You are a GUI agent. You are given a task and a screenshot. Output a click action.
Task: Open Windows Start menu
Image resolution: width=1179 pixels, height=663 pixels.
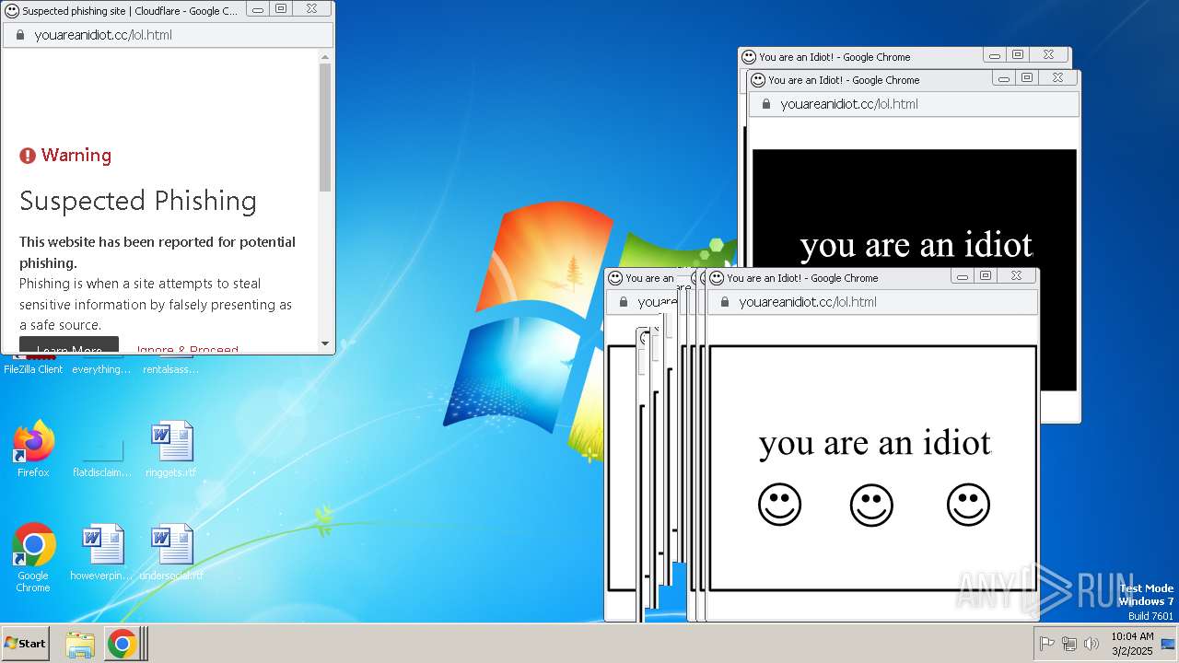[x=26, y=644]
